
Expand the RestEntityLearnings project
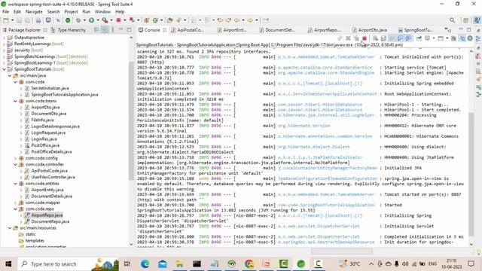pyautogui.click(x=4, y=44)
